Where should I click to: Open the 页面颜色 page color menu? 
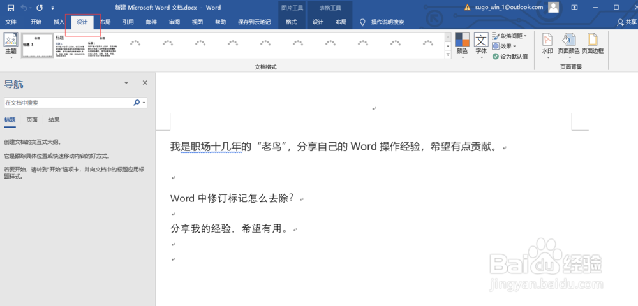(x=568, y=46)
